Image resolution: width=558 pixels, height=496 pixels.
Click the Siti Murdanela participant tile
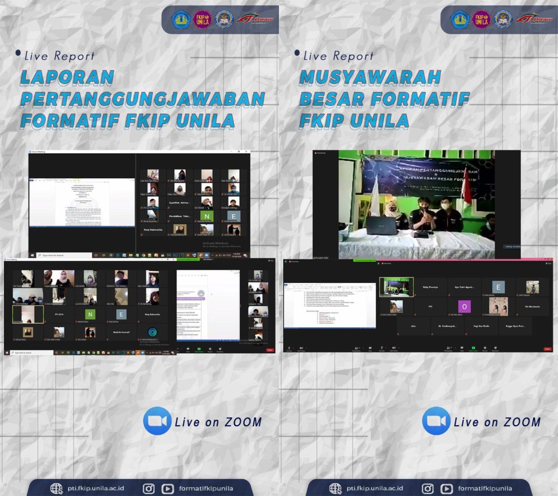(532, 306)
